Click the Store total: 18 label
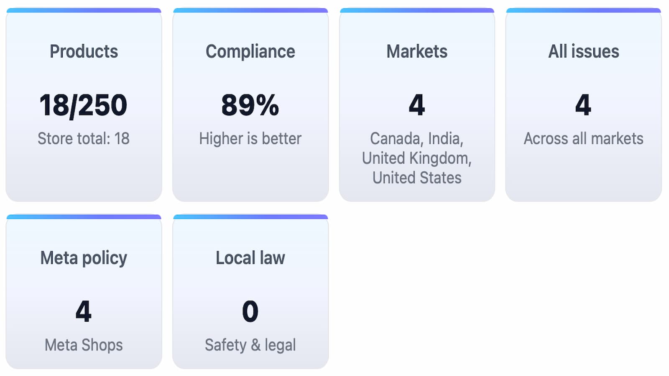 [x=84, y=138]
